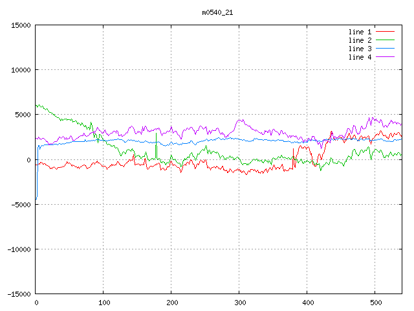This screenshot has height=311, width=414.
Task: Click the x-axis label 200
Action: point(172,303)
